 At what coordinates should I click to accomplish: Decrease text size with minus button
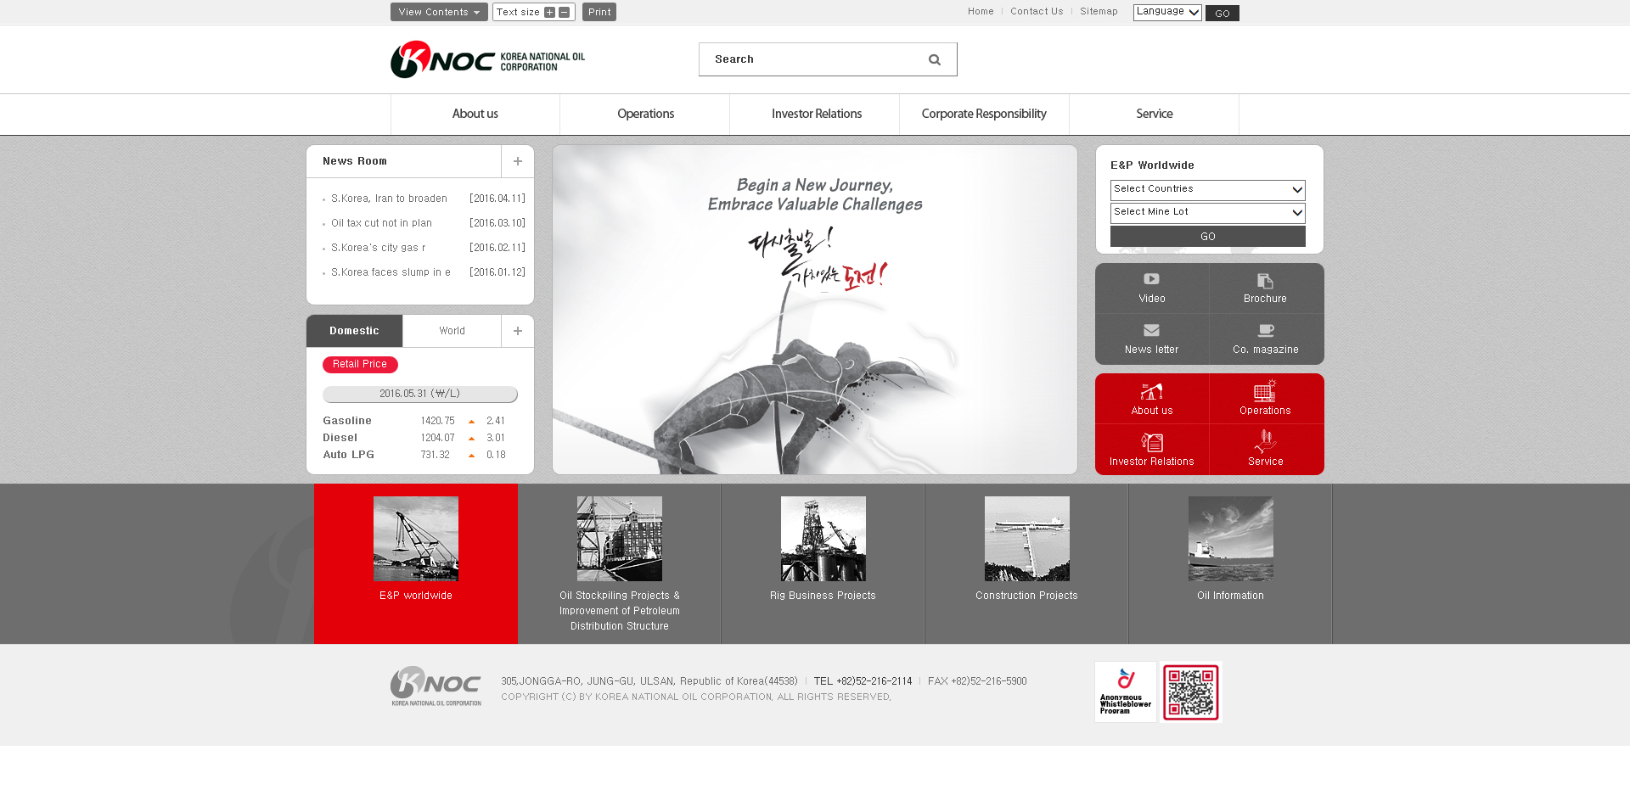pyautogui.click(x=564, y=13)
